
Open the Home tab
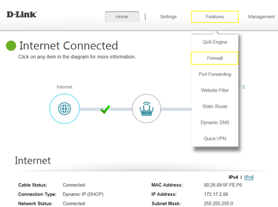tap(122, 17)
